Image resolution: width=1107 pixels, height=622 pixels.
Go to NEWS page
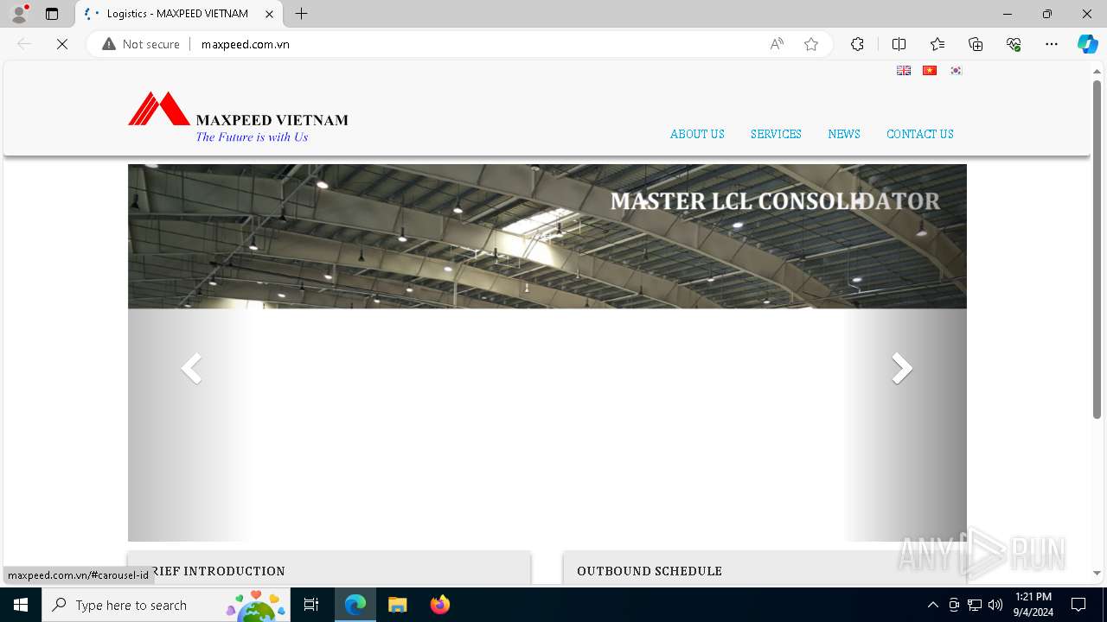[844, 134]
